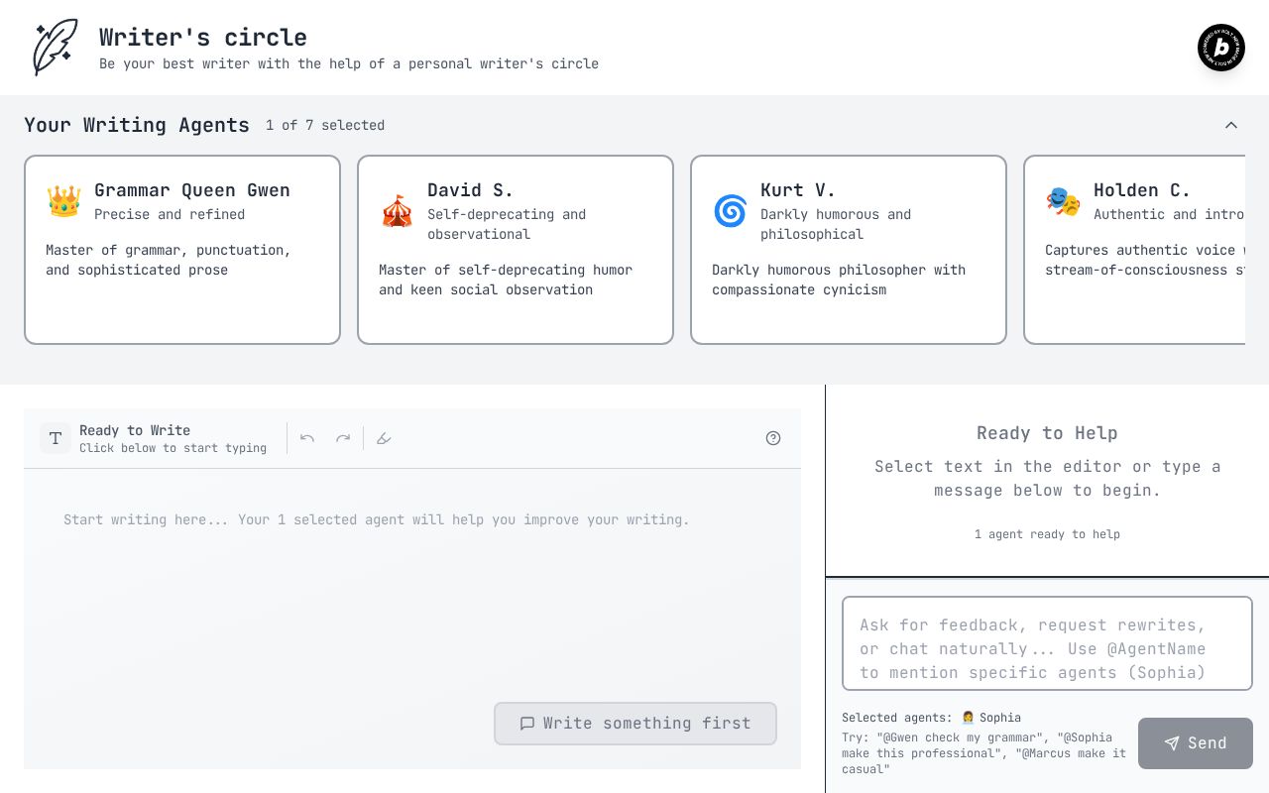This screenshot has width=1269, height=793.
Task: Focus the agent chat message box
Action: pyautogui.click(x=1047, y=643)
